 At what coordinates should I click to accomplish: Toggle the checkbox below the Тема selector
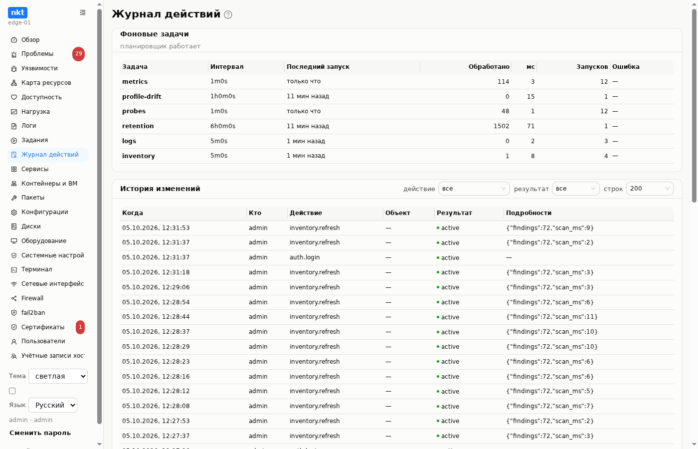click(x=12, y=391)
